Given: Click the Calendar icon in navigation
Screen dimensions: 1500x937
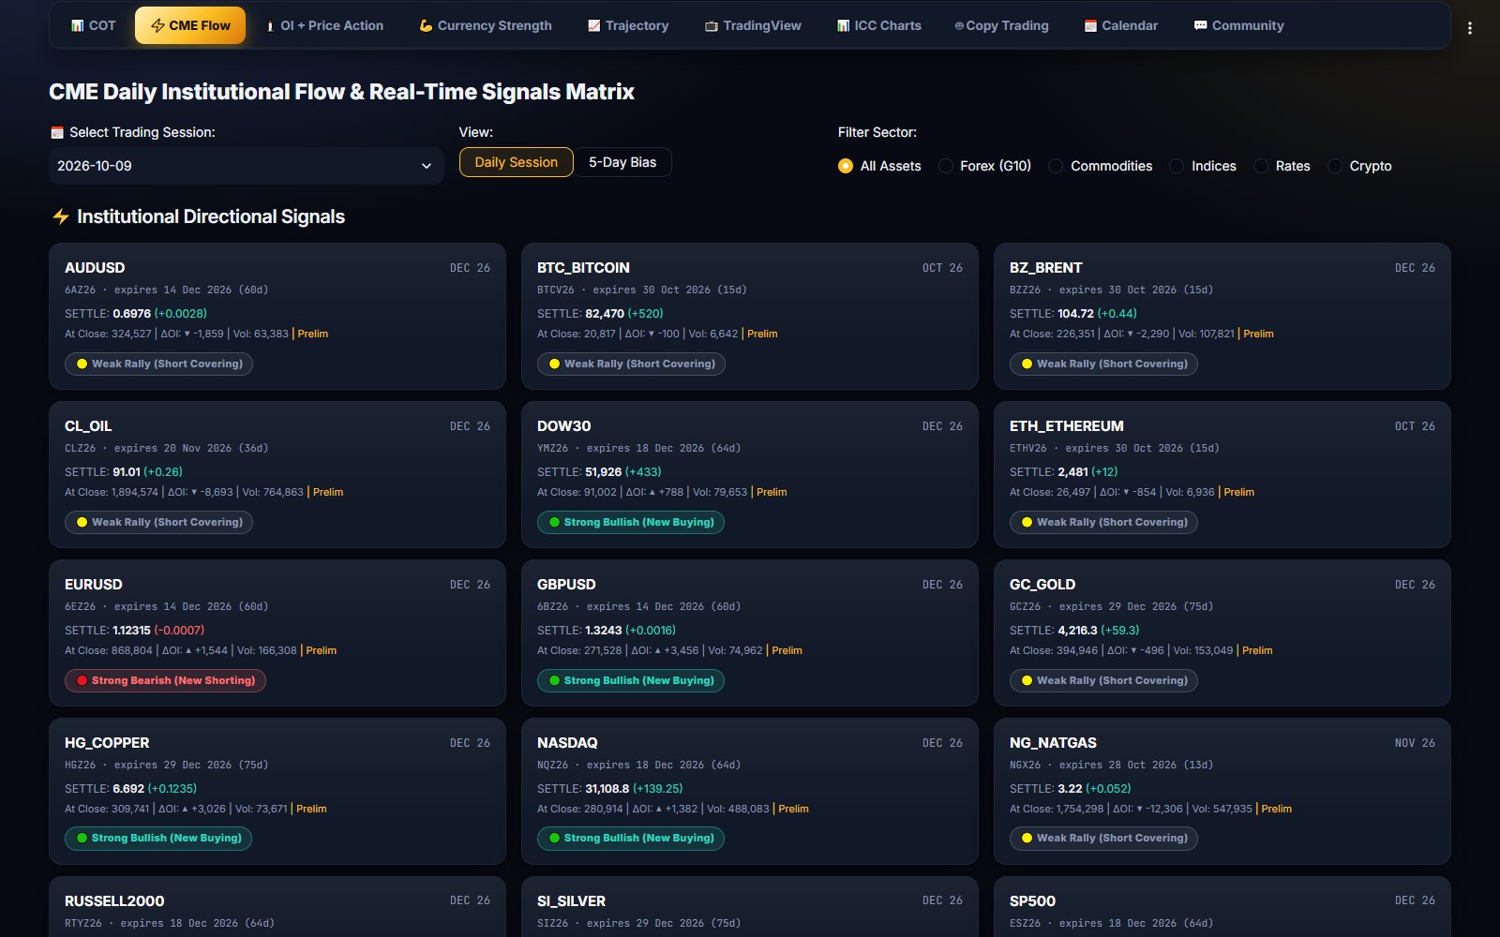Looking at the screenshot, I should click(x=1090, y=26).
